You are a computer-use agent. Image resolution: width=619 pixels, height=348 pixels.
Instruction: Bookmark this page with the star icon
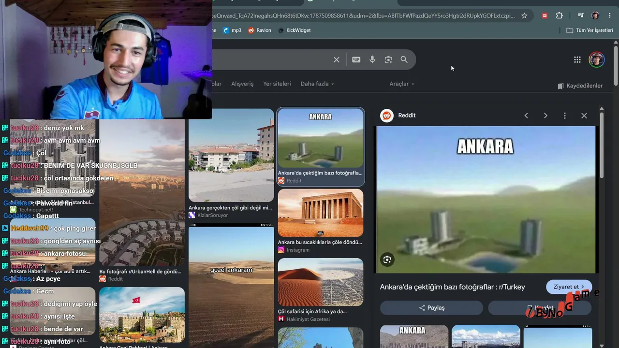pyautogui.click(x=524, y=15)
